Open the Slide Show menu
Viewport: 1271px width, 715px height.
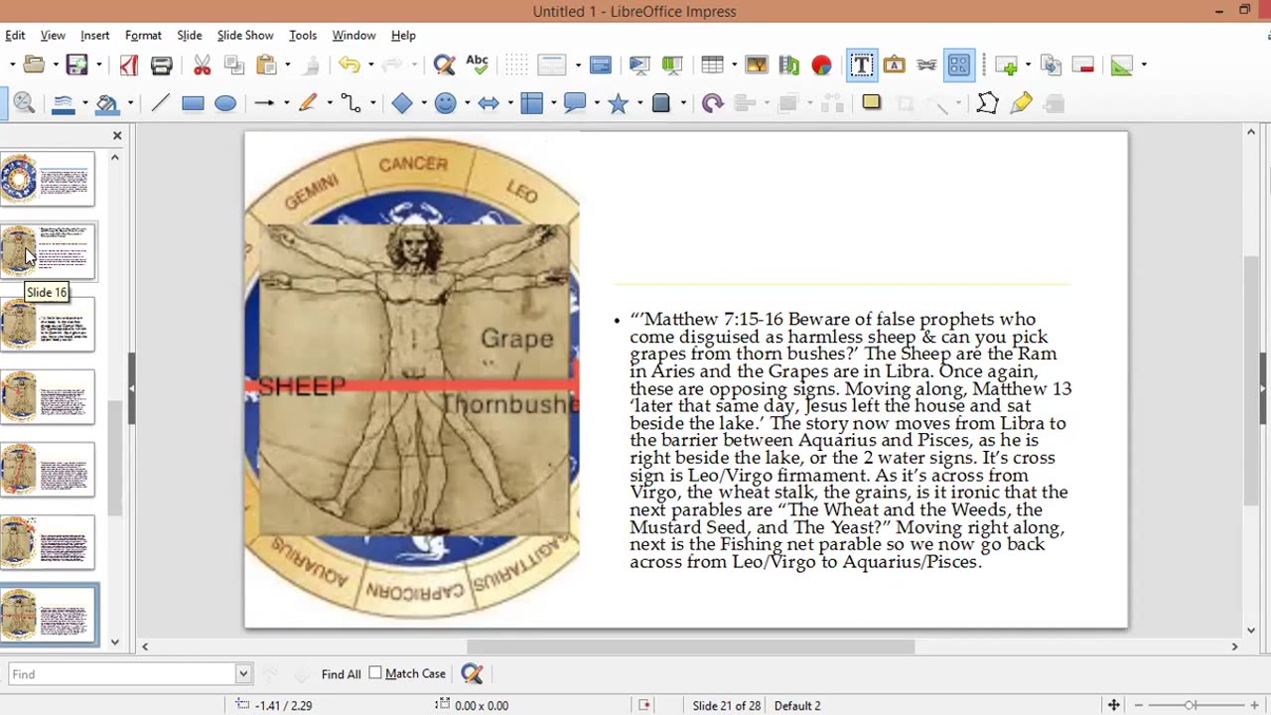[x=245, y=35]
